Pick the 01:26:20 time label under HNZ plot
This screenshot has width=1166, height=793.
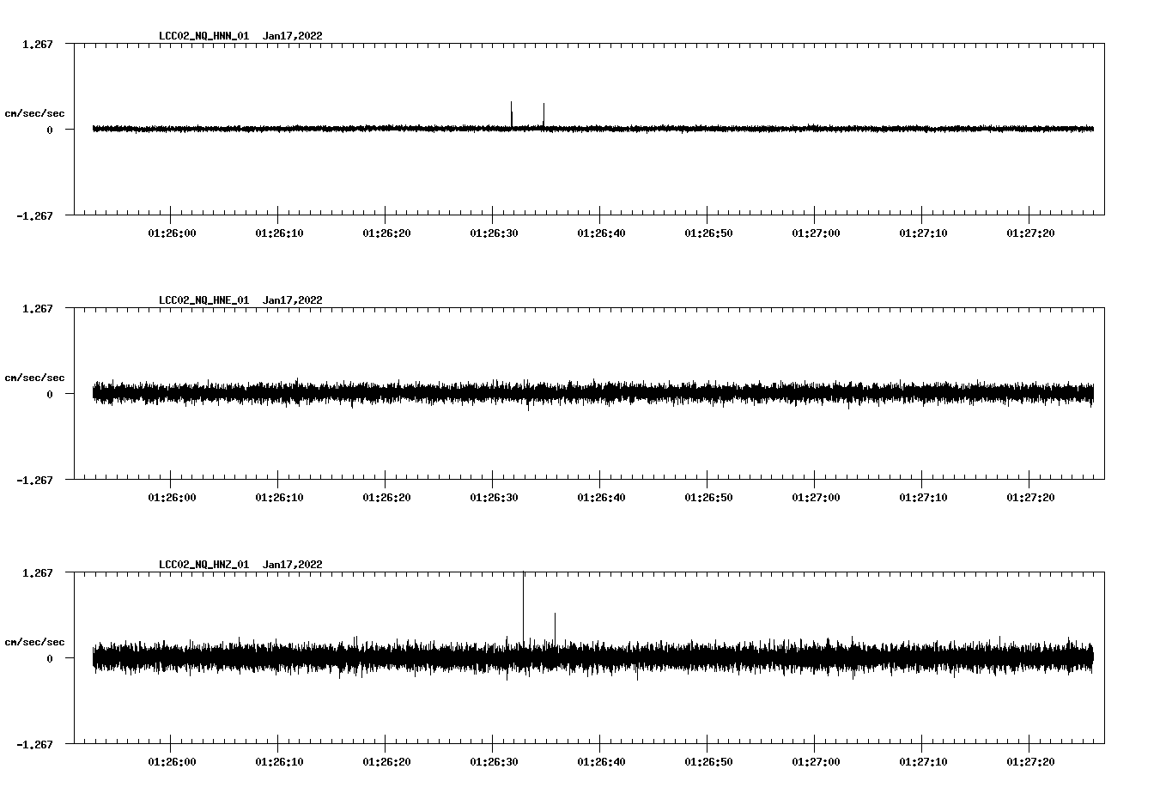(x=386, y=762)
